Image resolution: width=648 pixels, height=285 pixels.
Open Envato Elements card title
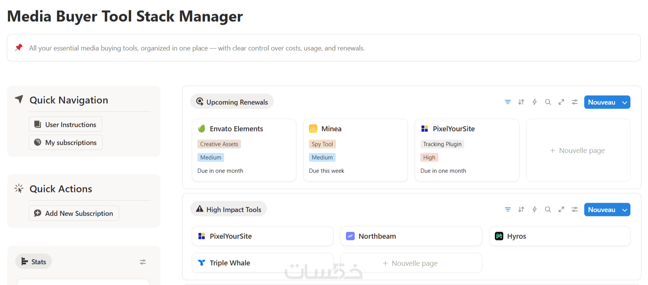coord(236,129)
